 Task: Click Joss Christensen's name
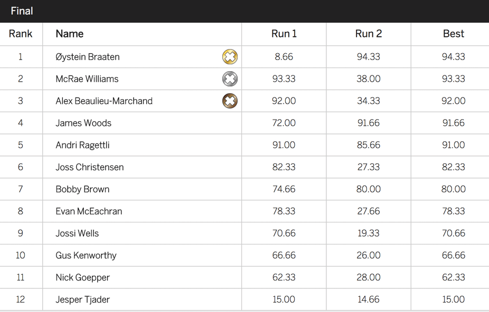[89, 167]
